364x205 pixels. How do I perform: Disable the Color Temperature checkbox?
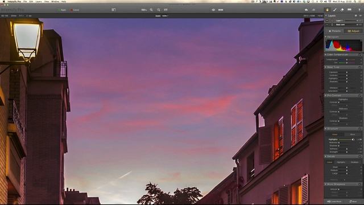(360, 55)
